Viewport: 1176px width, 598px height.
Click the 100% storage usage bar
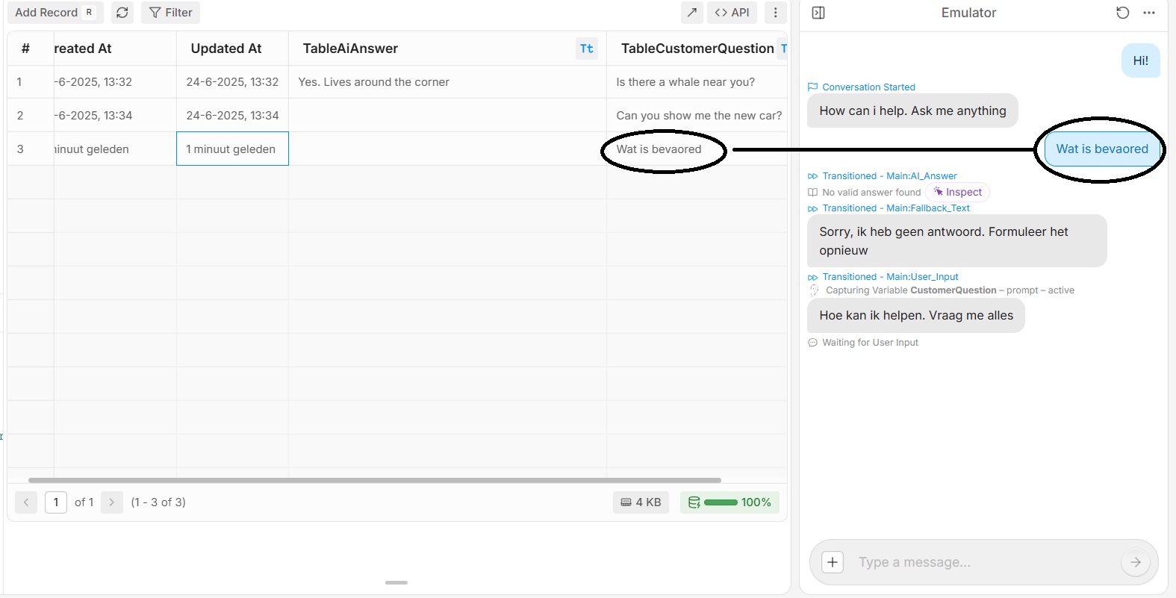pos(729,502)
